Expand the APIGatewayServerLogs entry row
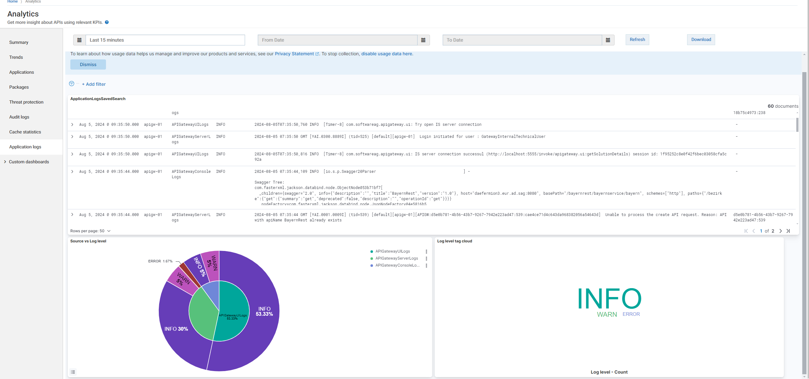Image resolution: width=809 pixels, height=379 pixels. 73,137
